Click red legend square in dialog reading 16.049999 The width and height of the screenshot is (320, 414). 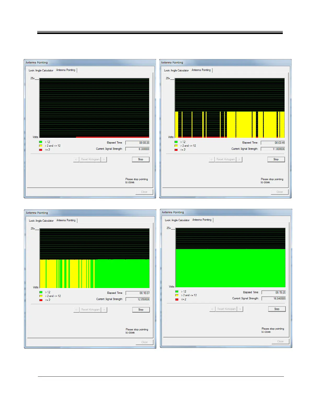[x=177, y=299]
